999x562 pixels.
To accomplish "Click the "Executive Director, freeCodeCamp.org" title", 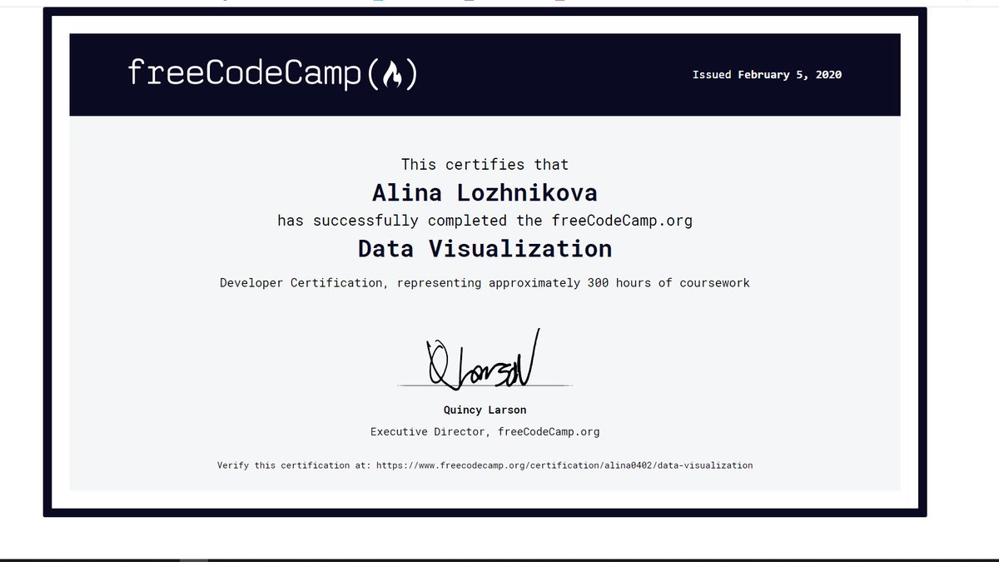I will [x=485, y=431].
